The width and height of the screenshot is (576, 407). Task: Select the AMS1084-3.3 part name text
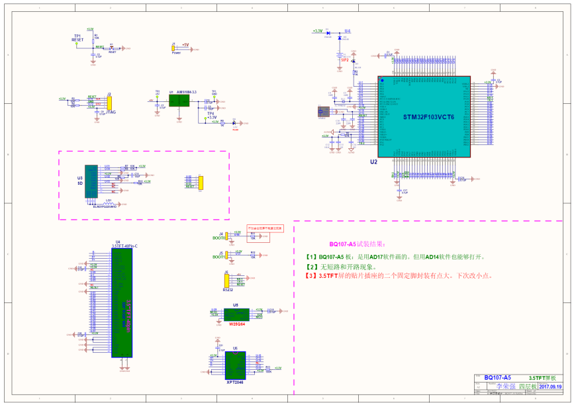click(x=186, y=92)
